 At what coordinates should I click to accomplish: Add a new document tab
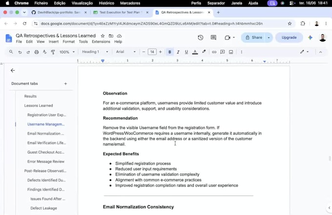tap(65, 84)
